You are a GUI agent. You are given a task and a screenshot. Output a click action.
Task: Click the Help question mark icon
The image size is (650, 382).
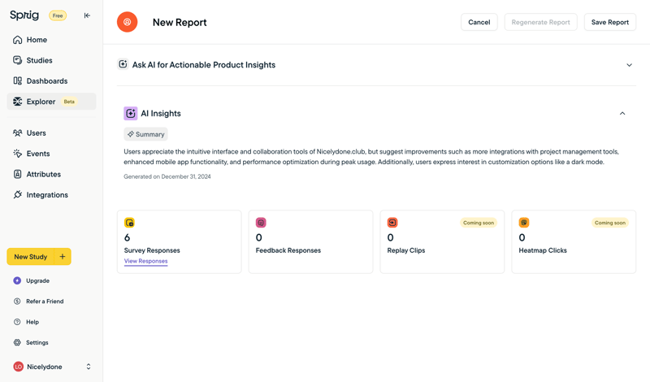click(x=17, y=322)
